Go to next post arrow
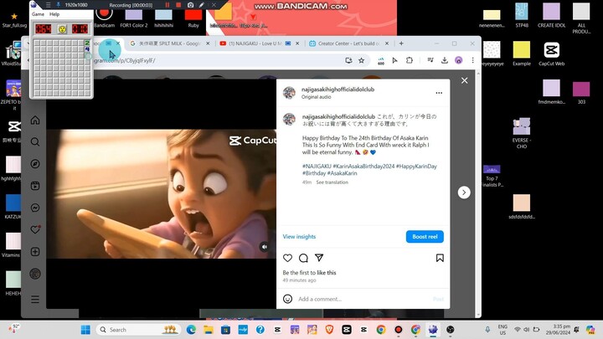603x339 pixels. (x=464, y=193)
